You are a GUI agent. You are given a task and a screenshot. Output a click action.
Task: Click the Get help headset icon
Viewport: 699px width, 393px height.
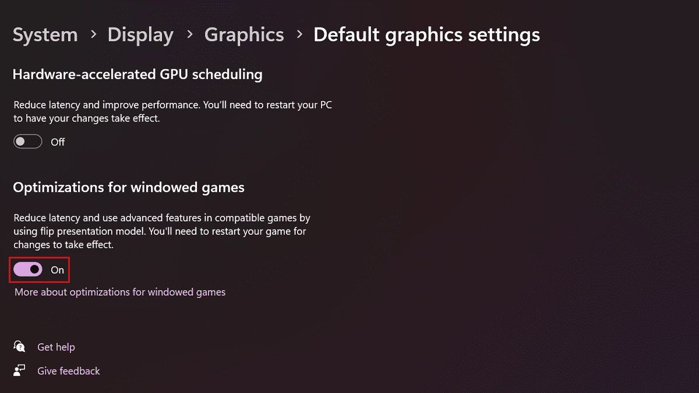[20, 347]
